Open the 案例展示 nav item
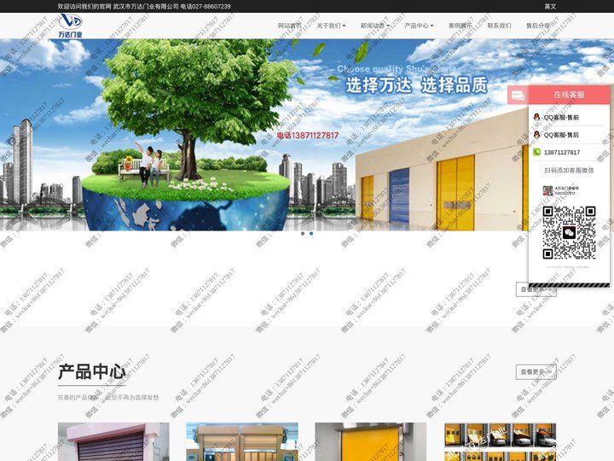 tap(460, 26)
